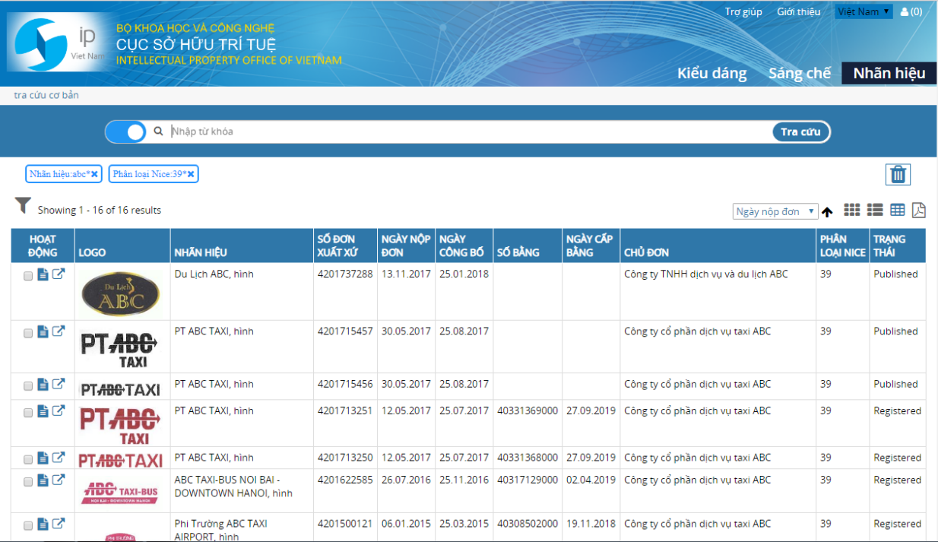The height and width of the screenshot is (542, 938).
Task: Reverse sort order with the up arrow
Action: pos(827,212)
